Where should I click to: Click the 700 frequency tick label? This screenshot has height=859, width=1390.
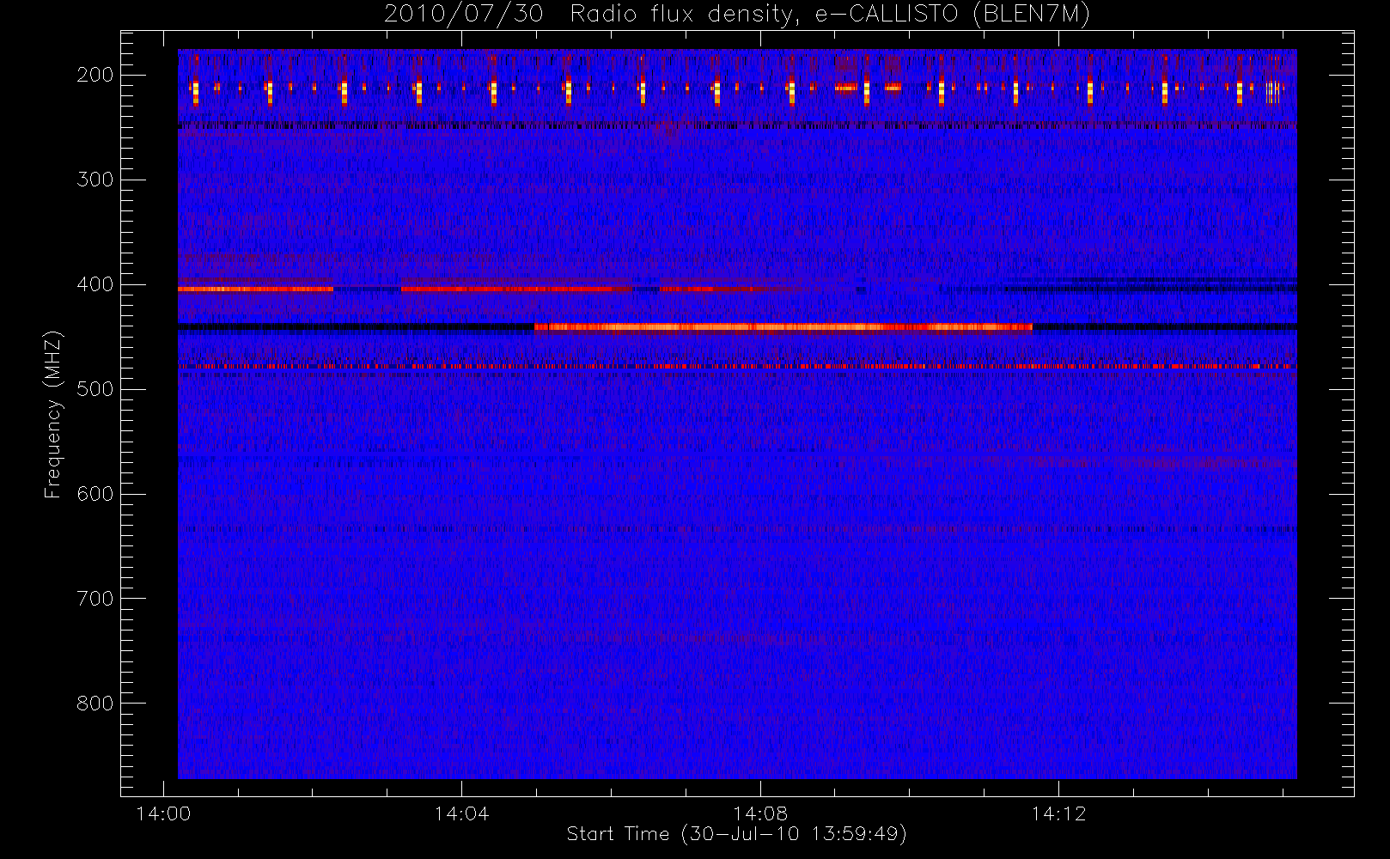94,599
